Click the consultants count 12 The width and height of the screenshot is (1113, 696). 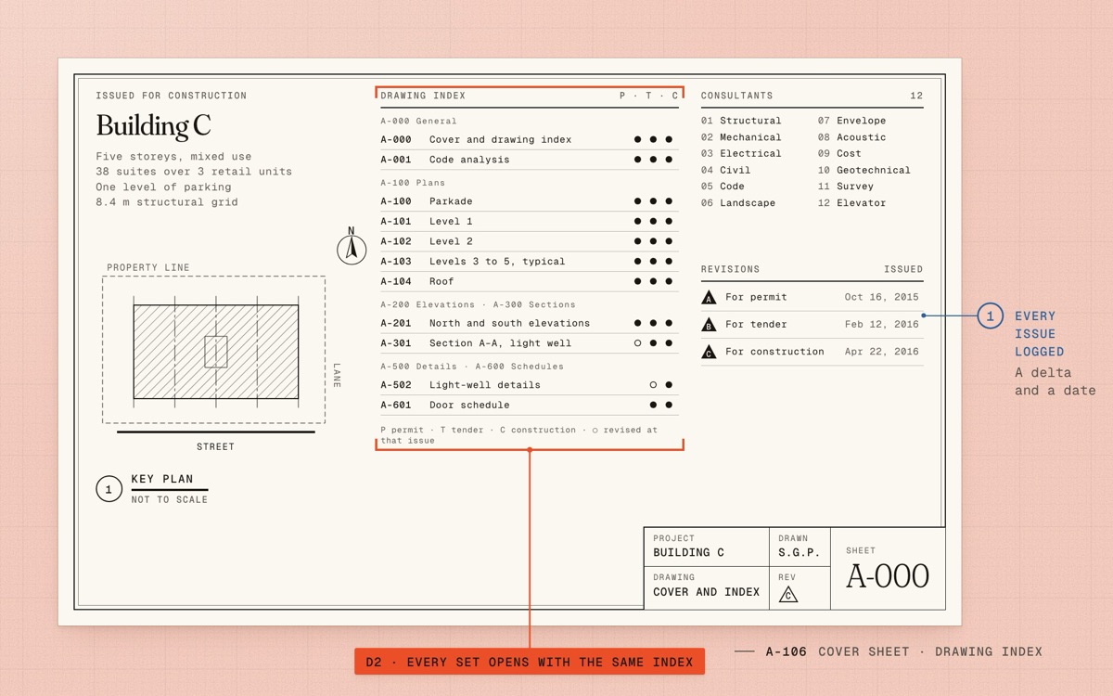click(916, 96)
